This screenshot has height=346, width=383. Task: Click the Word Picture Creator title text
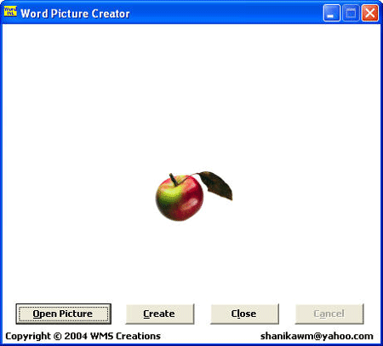coord(75,14)
